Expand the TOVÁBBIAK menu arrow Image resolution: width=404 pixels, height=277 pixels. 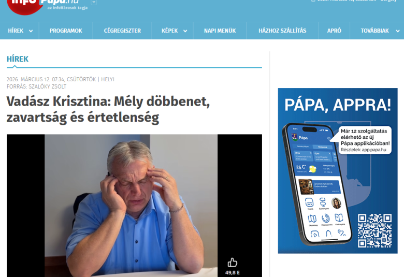[398, 31]
